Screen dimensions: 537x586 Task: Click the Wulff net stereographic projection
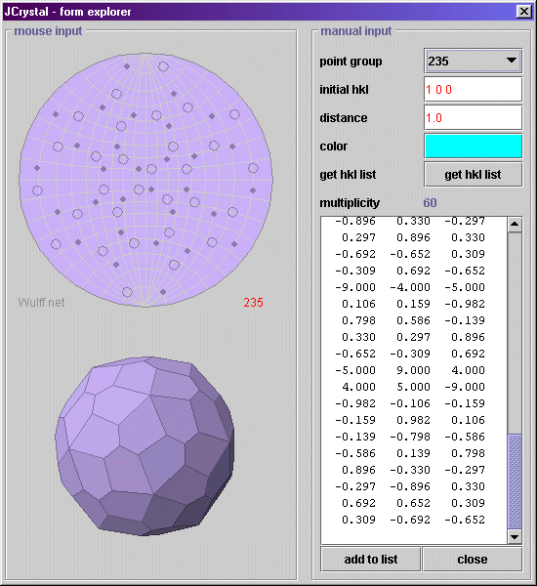click(x=145, y=180)
